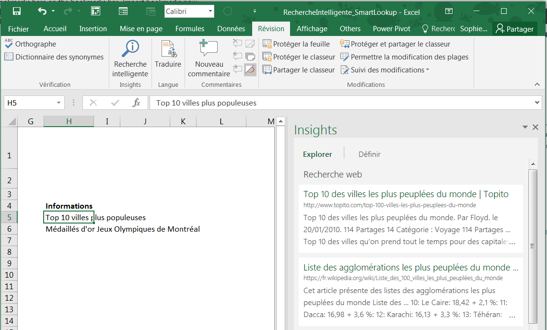The height and width of the screenshot is (330, 547).
Task: Collapse the ribbon with the chevron
Action: click(x=537, y=84)
